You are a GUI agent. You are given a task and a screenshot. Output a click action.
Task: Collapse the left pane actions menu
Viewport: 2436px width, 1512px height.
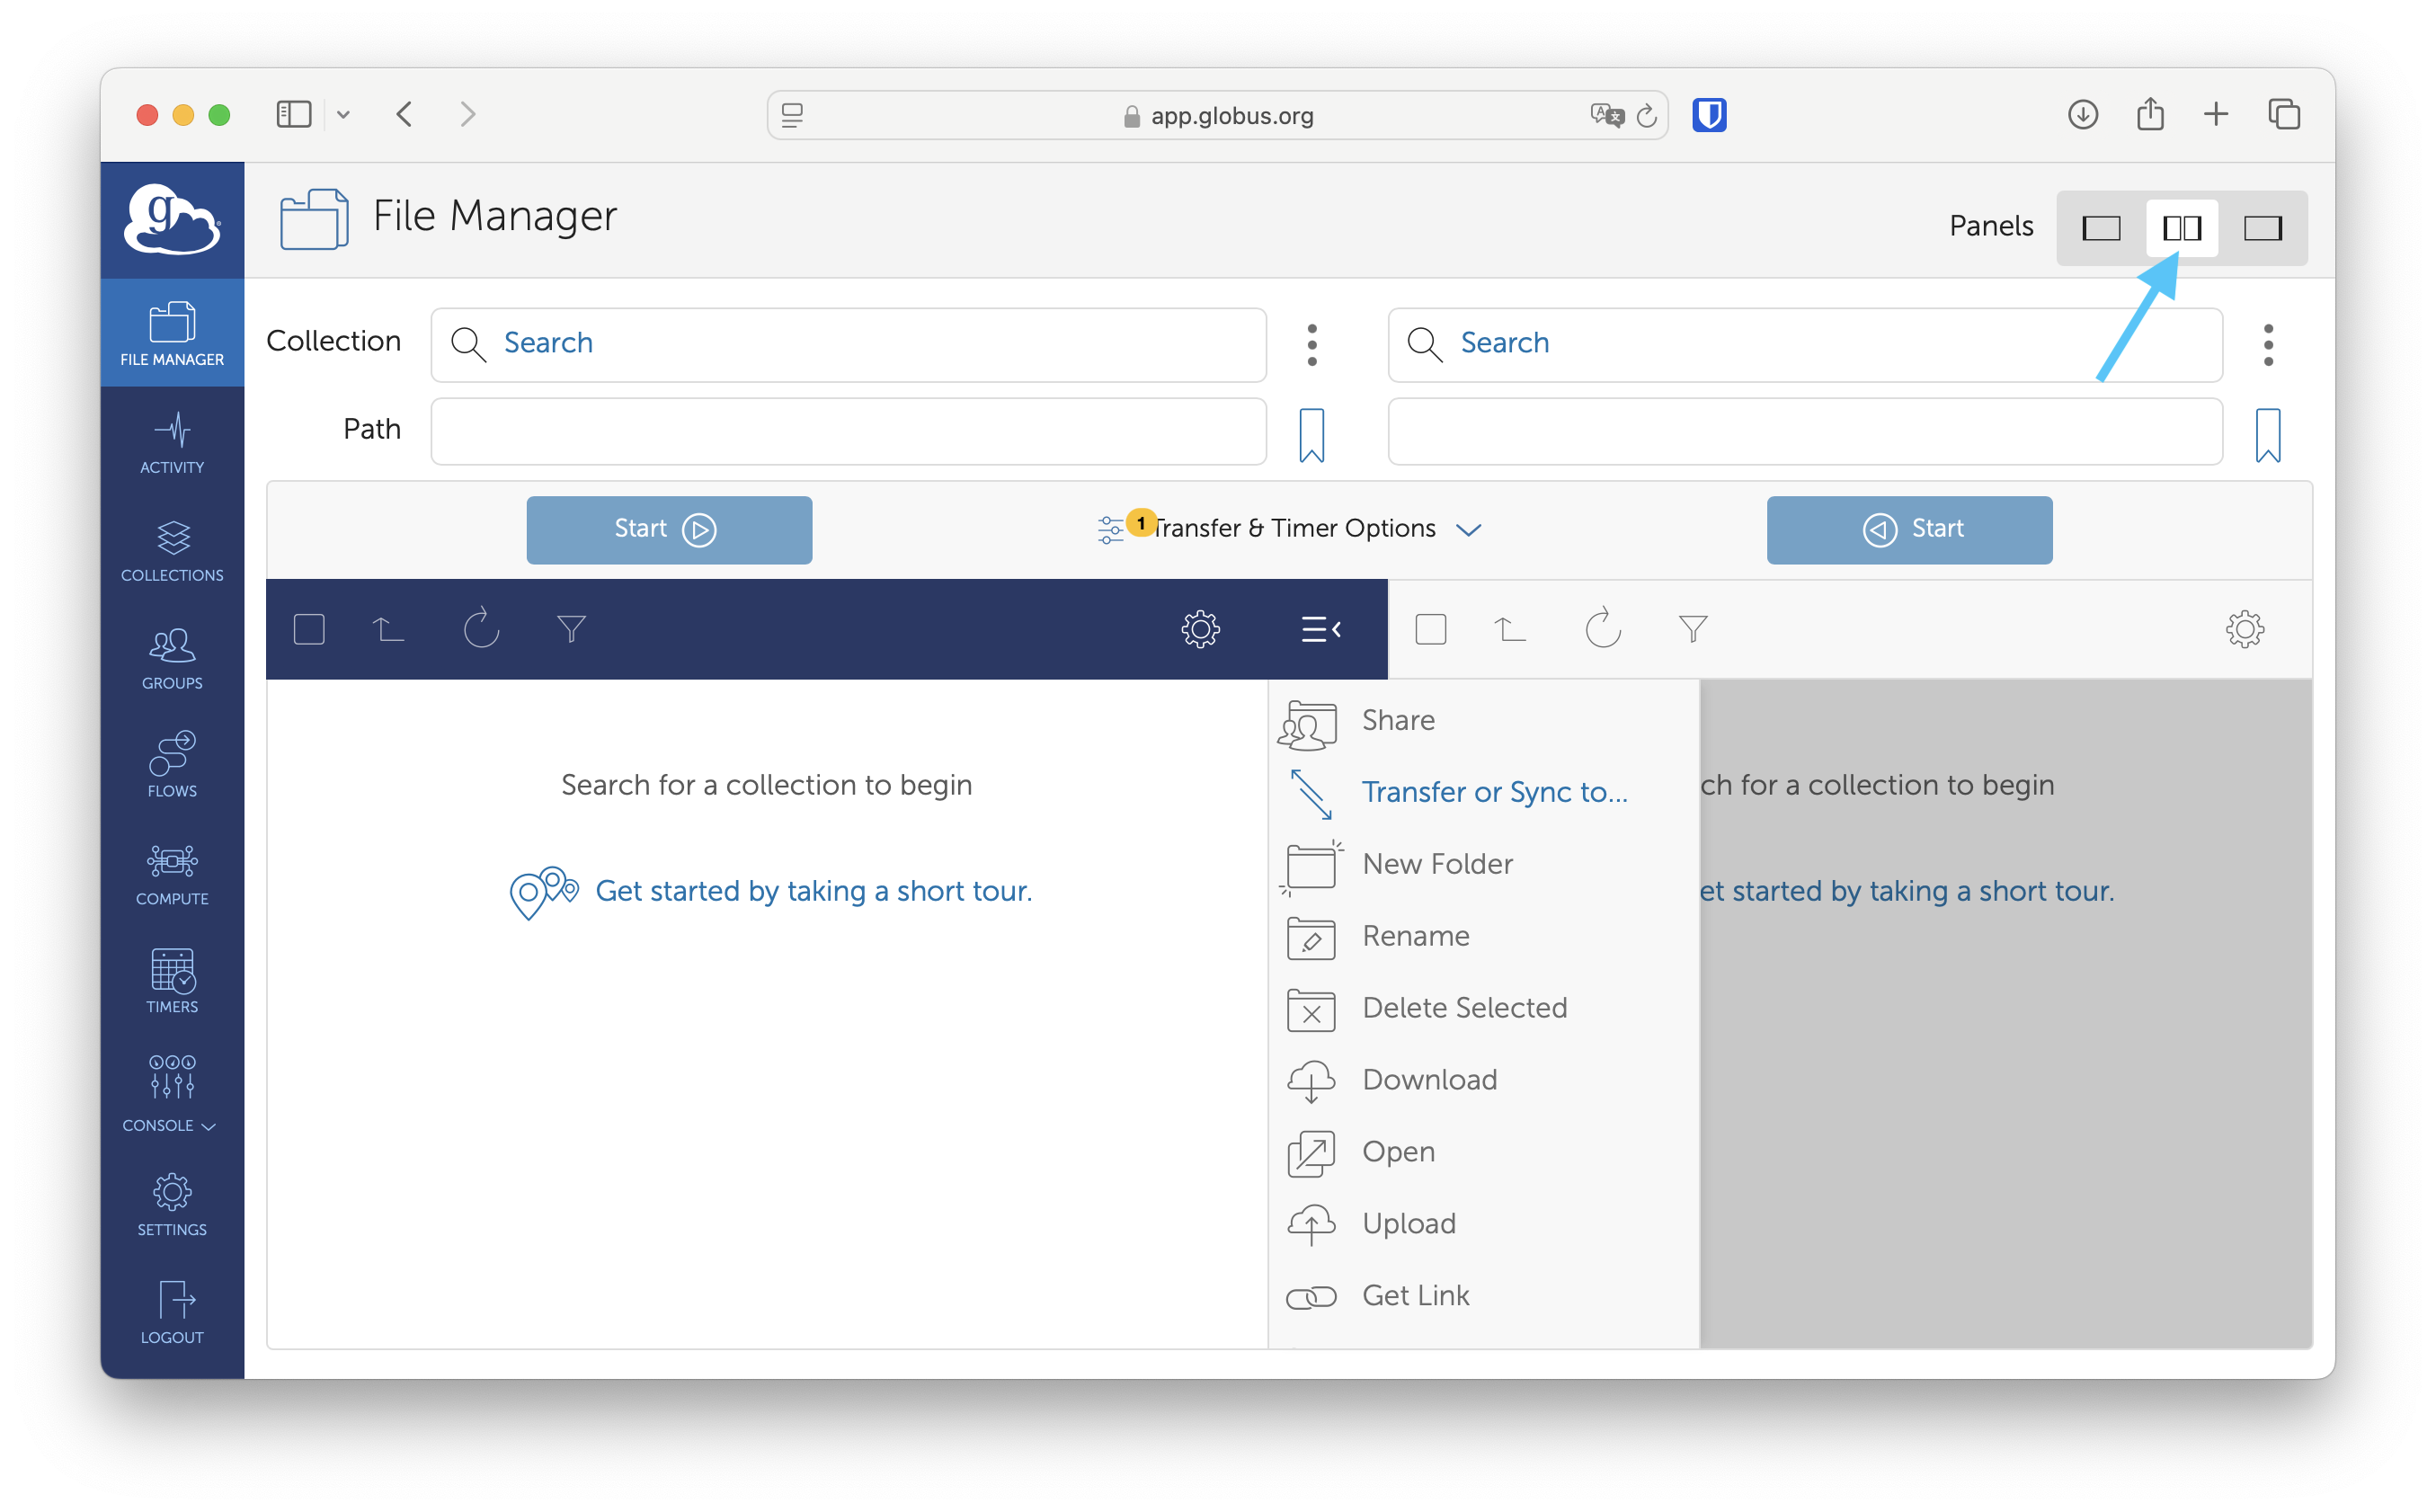pyautogui.click(x=1320, y=629)
